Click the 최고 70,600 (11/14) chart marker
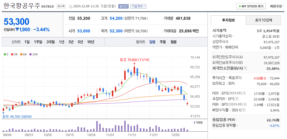Image resolution: width=287 pixels, height=139 pixels. [x=135, y=60]
